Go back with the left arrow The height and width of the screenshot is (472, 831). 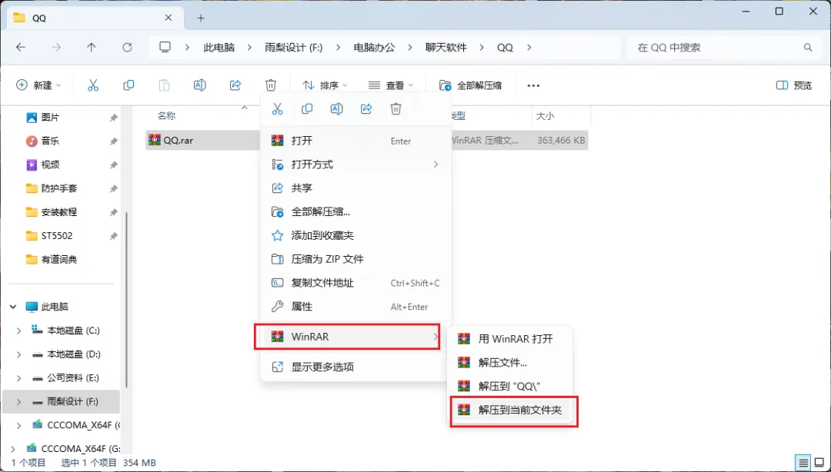(x=21, y=47)
